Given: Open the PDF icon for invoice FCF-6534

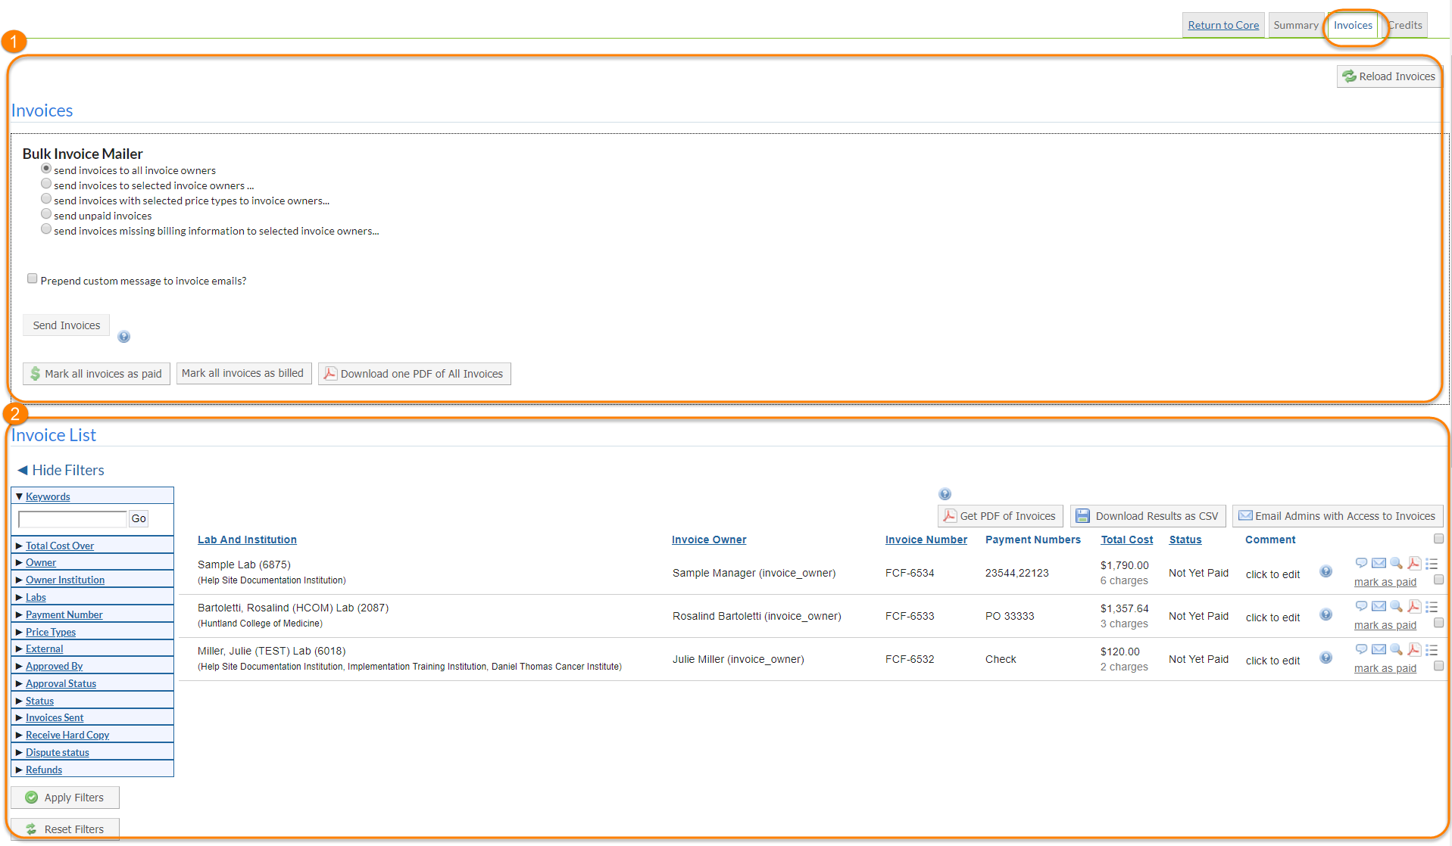Looking at the screenshot, I should [1413, 563].
